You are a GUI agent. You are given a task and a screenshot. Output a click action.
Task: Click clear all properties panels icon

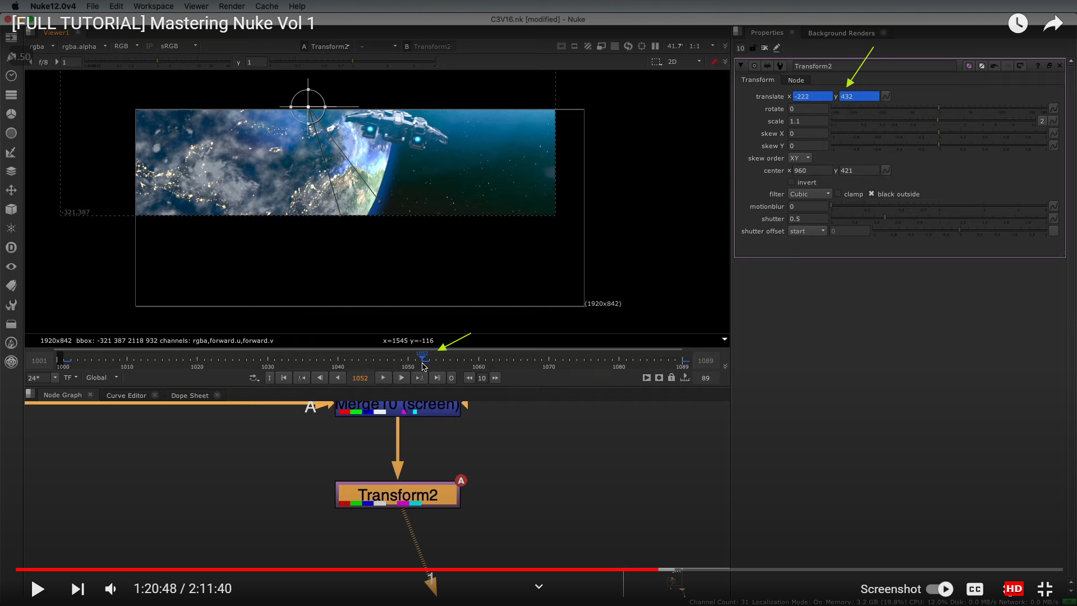765,48
